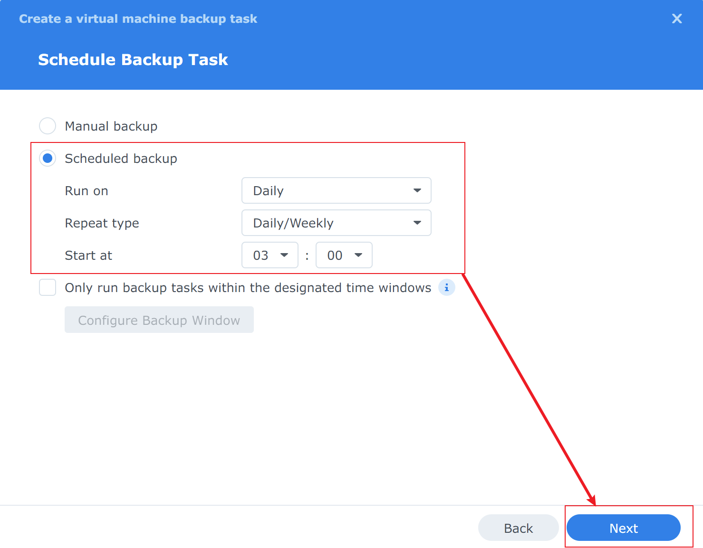Screen dimensions: 703x548
Task: Expand the Repeat type field showing Daily/Weekly
Action: (x=328, y=223)
